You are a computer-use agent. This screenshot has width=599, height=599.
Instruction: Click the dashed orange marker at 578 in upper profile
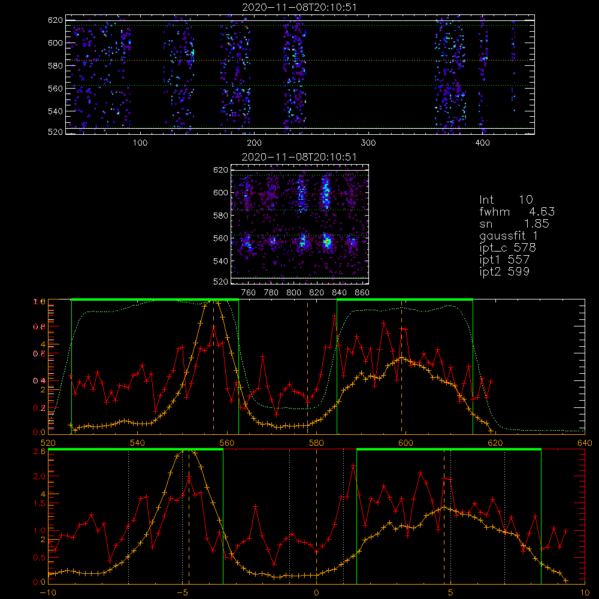pyautogui.click(x=307, y=367)
